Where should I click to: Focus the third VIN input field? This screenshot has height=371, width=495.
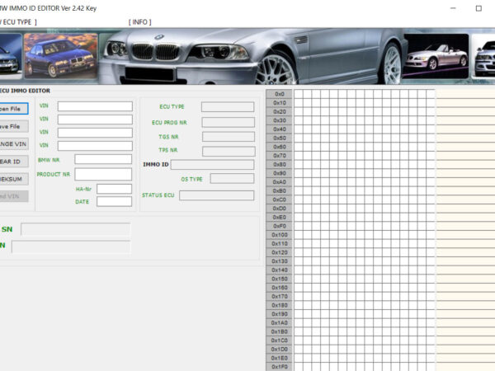(x=95, y=133)
